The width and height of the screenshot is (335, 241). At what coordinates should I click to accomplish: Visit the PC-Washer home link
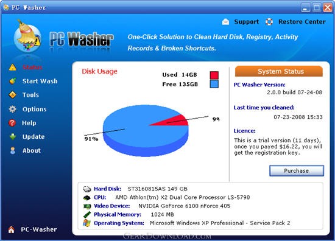pos(39,229)
